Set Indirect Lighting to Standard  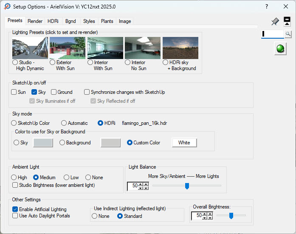tap(120, 216)
